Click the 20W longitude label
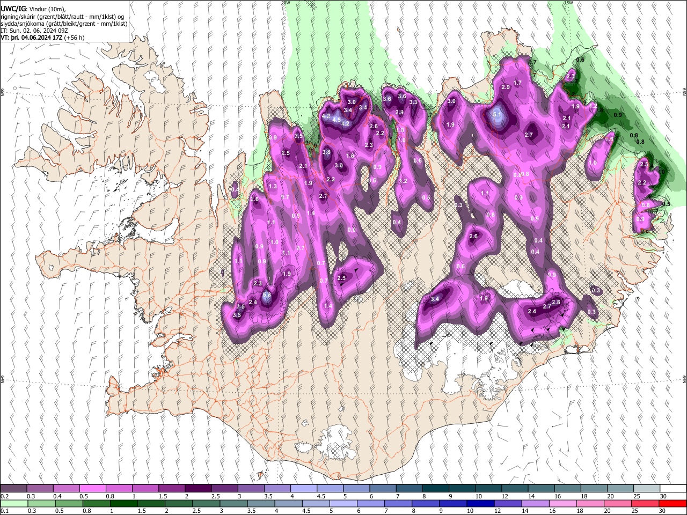This screenshot has height=515, width=687. pyautogui.click(x=286, y=3)
